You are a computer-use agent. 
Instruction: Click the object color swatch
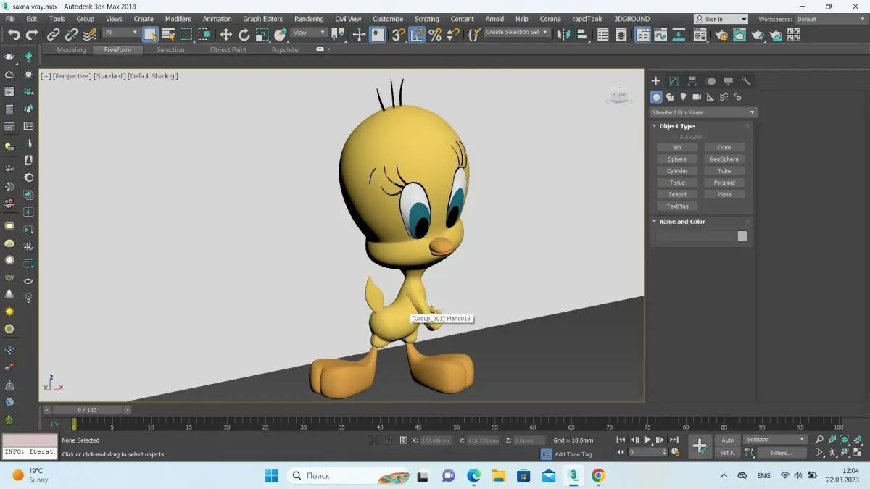click(742, 236)
